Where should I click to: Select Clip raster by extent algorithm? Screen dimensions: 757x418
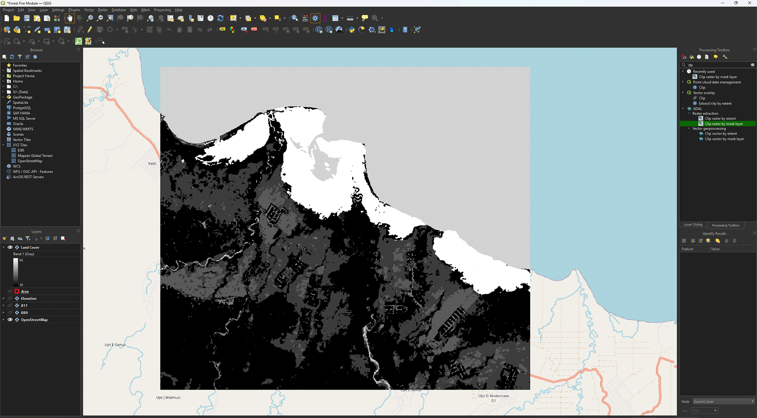point(720,118)
